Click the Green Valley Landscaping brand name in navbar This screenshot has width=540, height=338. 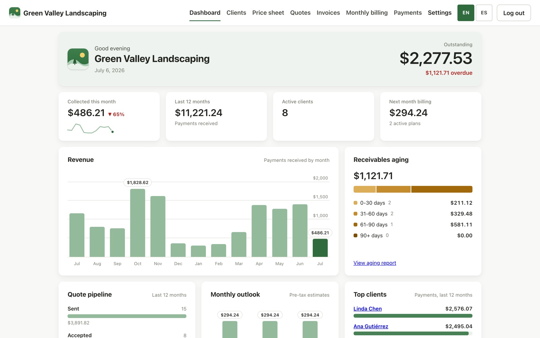click(x=65, y=13)
